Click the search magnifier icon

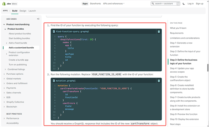click(x=153, y=4)
